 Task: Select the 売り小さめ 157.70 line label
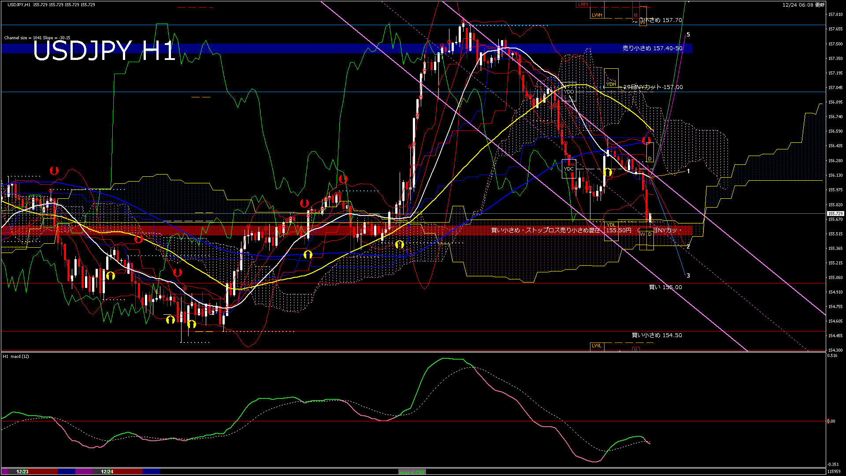[657, 20]
